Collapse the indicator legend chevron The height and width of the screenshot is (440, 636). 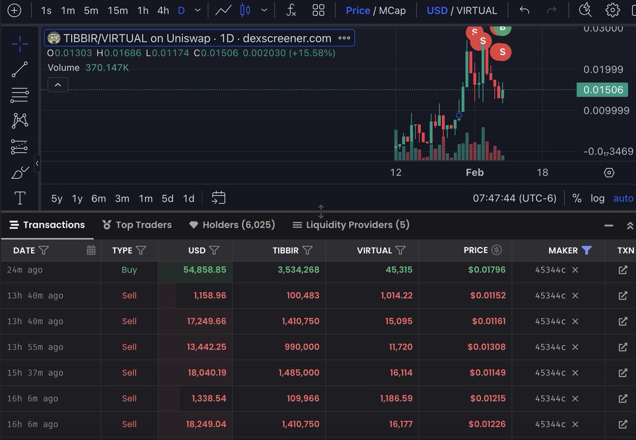[x=58, y=84]
